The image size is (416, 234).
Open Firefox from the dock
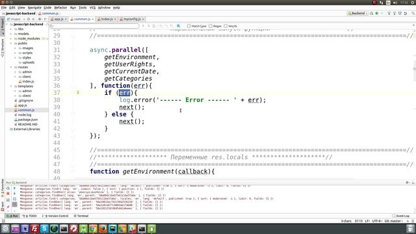point(103,228)
